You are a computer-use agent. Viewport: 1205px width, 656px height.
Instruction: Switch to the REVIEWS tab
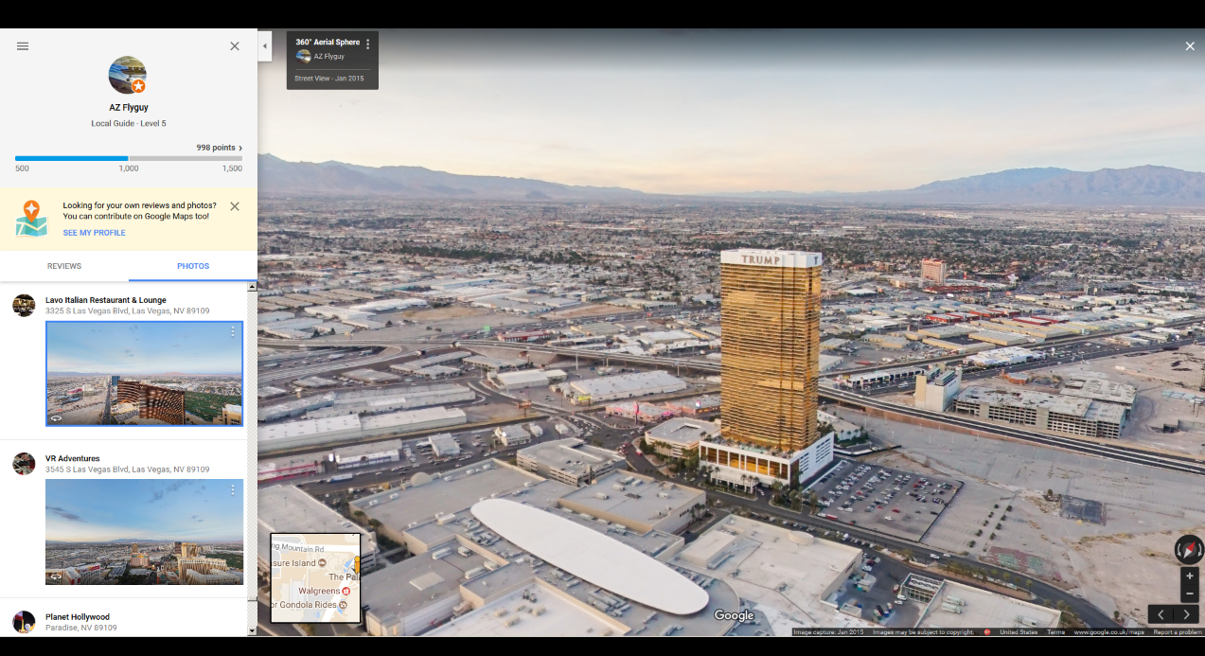pos(64,266)
